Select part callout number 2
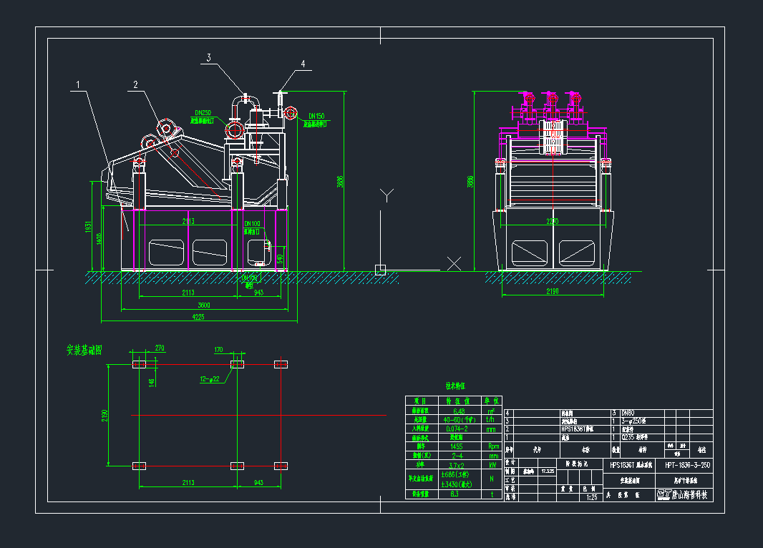The height and width of the screenshot is (548, 763). 135,85
